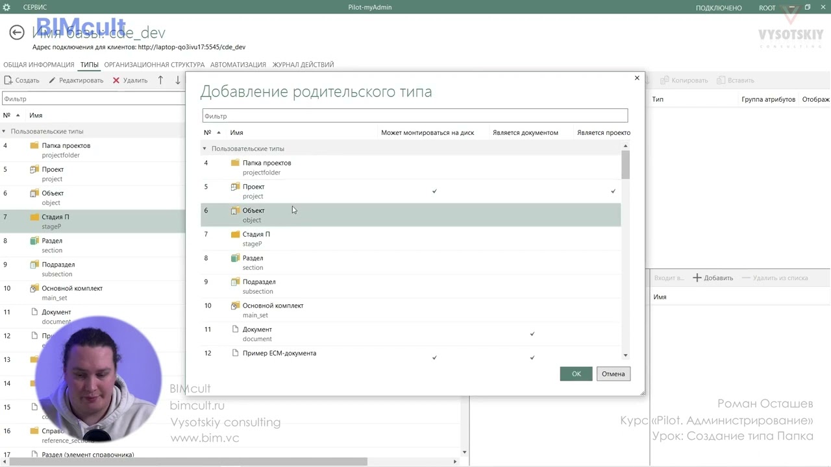Click the Объект type icon in dialog

coord(235,211)
